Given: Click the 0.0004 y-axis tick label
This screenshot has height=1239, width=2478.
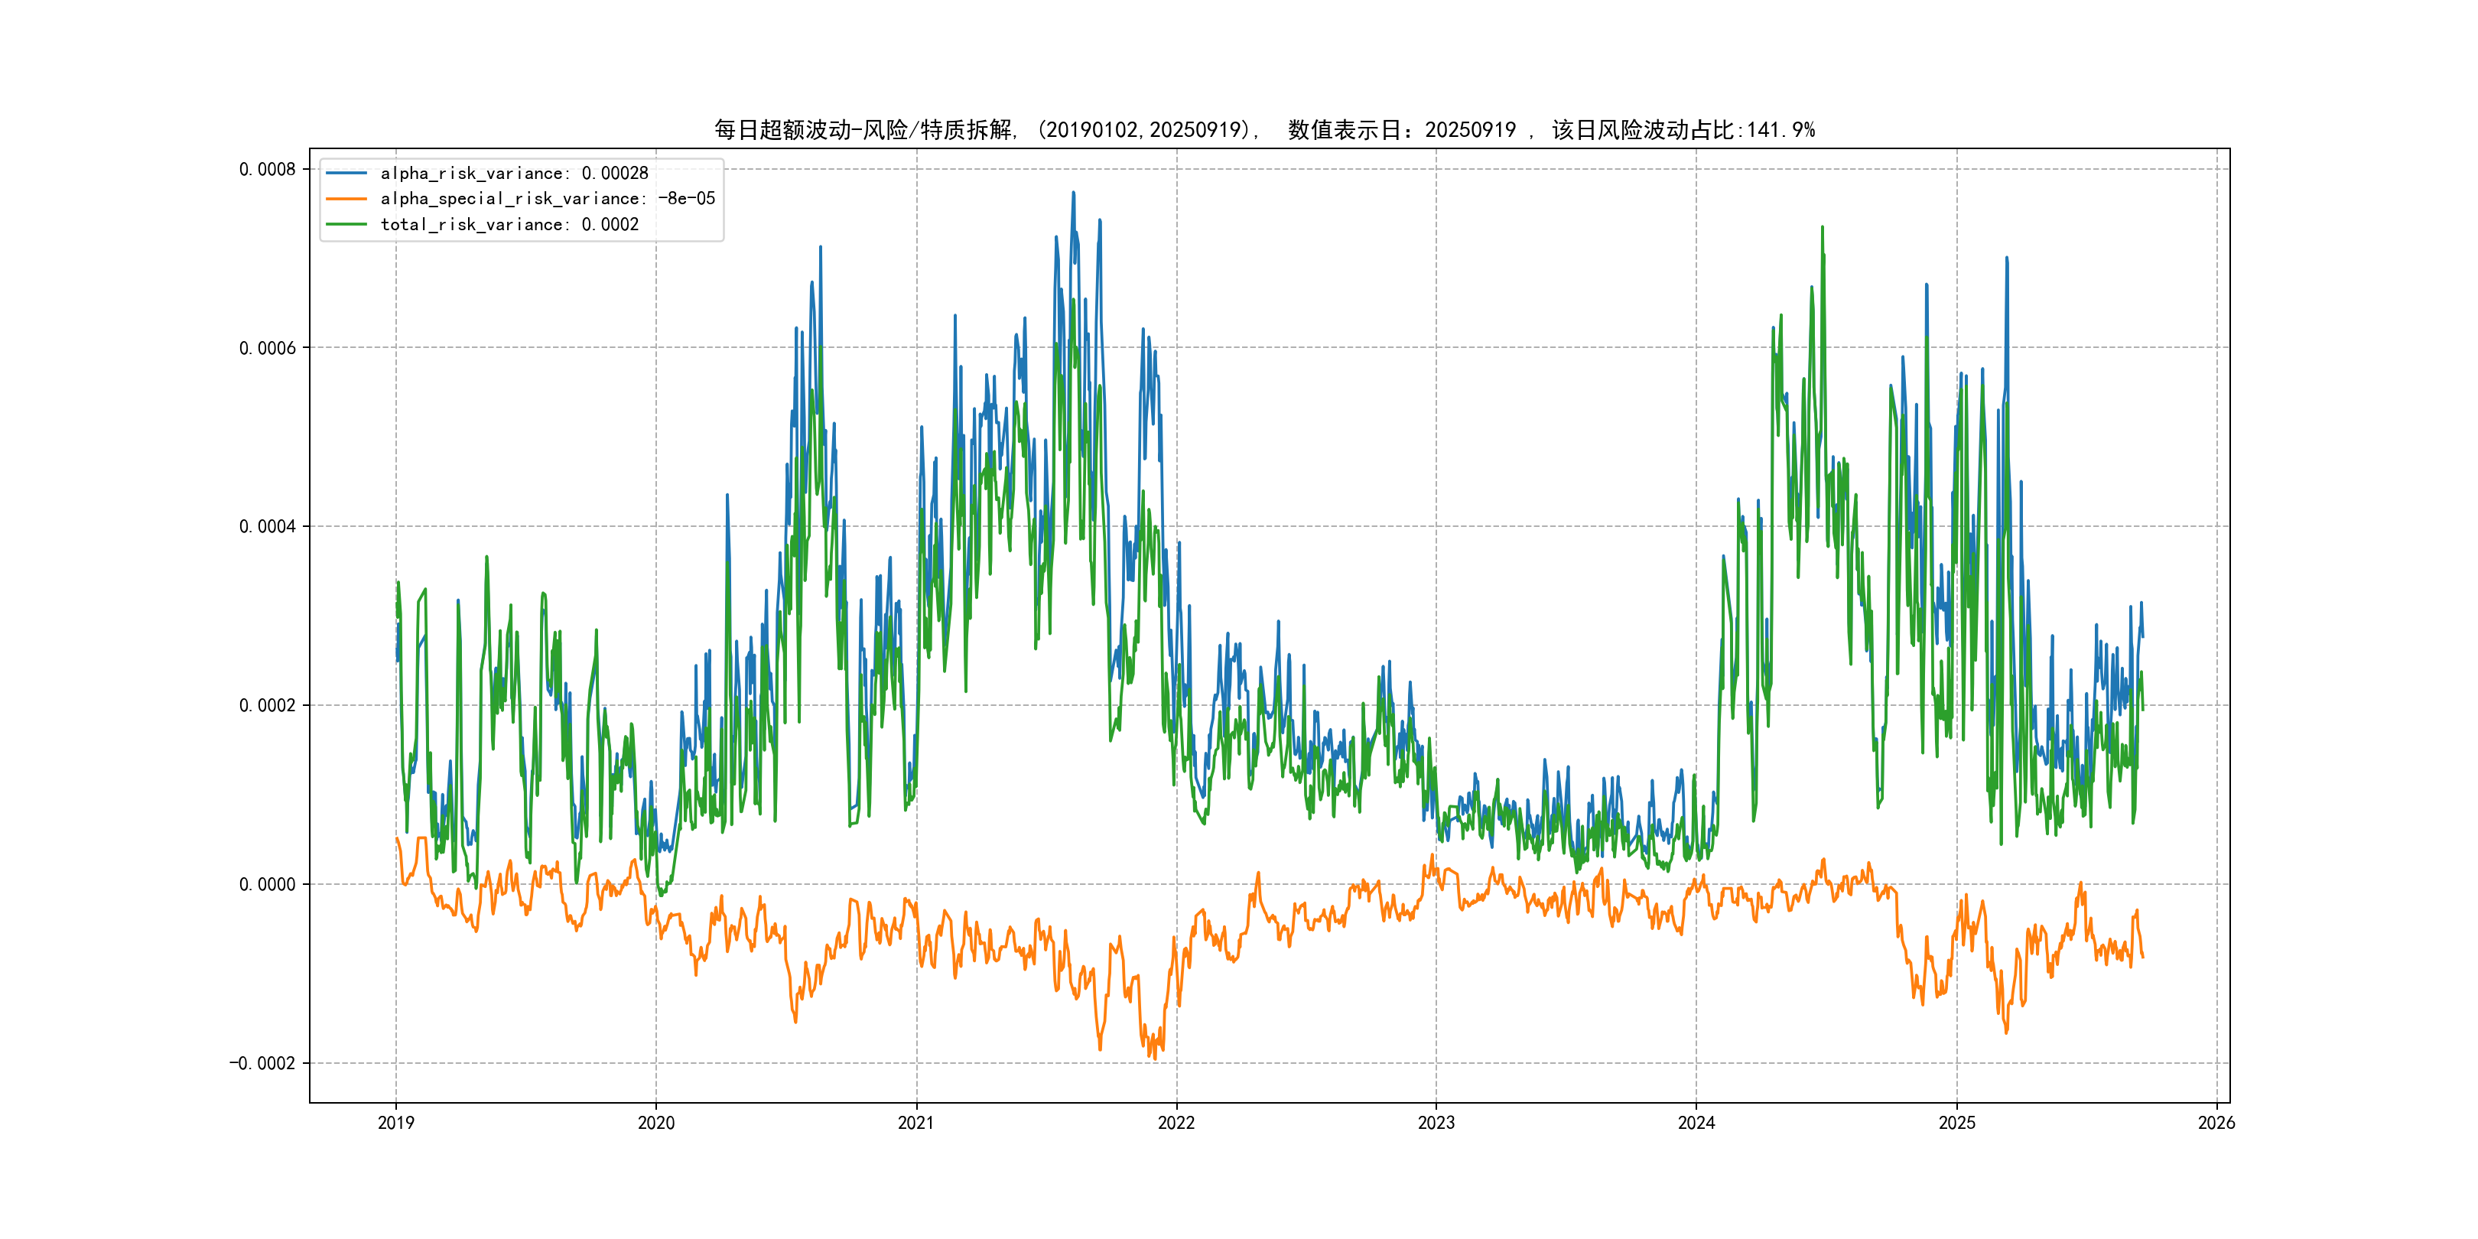Looking at the screenshot, I should pos(268,526).
